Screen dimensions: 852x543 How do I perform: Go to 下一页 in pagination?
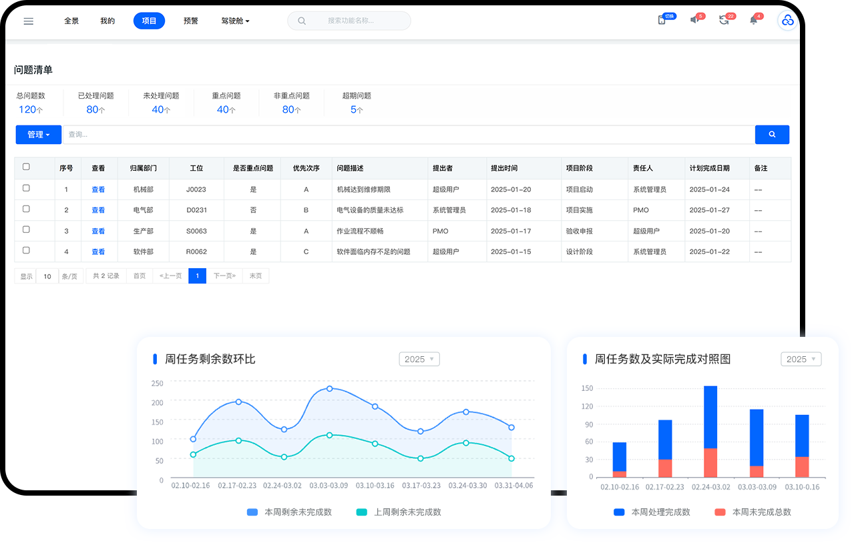pos(225,276)
